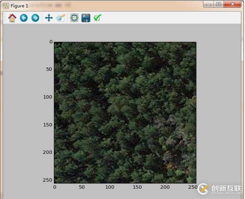Click the Home reset view icon
The height and width of the screenshot is (199, 245).
[x=12, y=18]
